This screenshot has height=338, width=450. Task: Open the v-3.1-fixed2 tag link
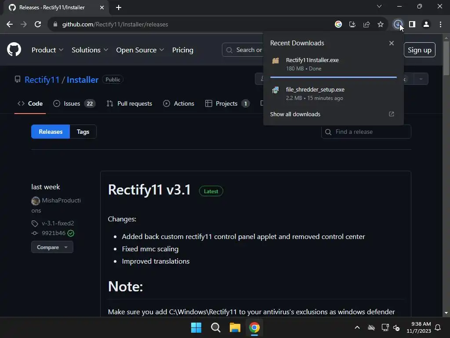coord(58,223)
